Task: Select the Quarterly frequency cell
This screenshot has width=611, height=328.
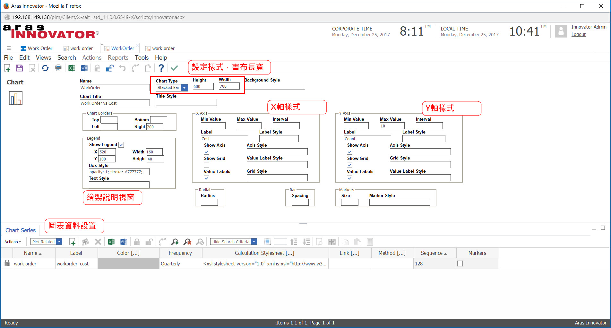Action: [180, 263]
